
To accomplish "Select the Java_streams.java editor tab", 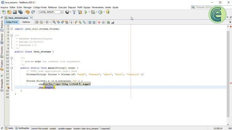I will click(x=18, y=18).
